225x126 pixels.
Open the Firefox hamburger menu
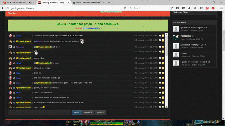pyautogui.click(x=222, y=8)
